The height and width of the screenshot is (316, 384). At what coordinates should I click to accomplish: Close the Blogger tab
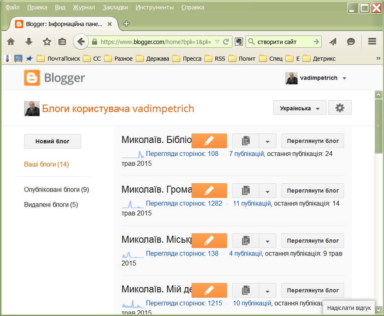click(110, 24)
